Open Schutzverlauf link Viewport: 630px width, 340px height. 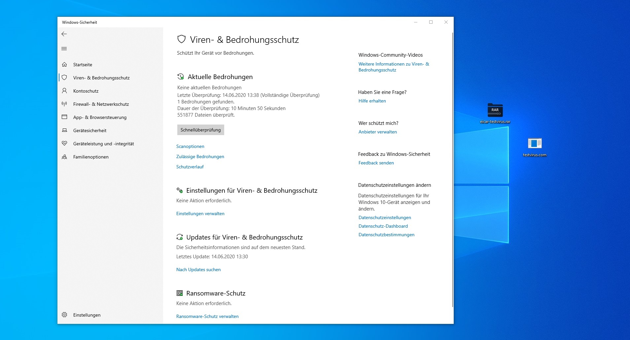tap(190, 167)
